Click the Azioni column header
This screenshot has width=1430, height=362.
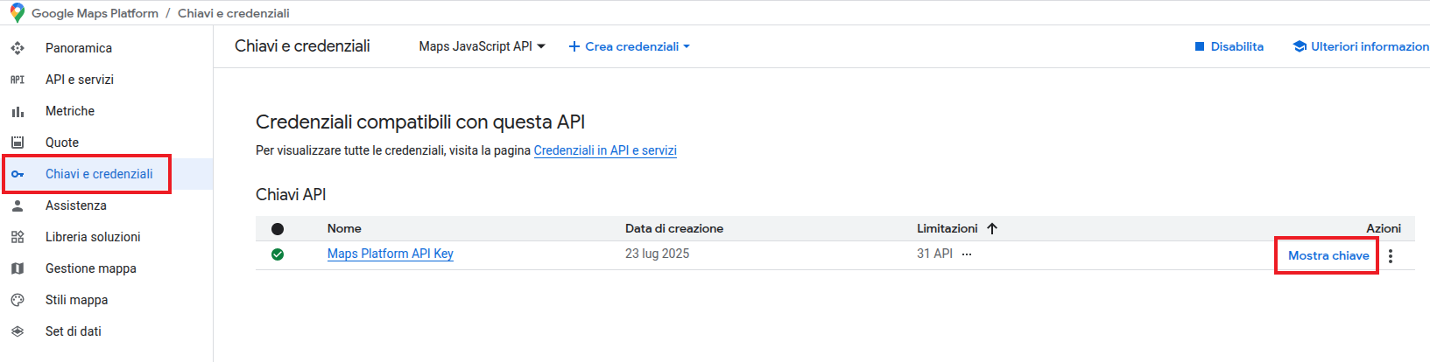1384,228
